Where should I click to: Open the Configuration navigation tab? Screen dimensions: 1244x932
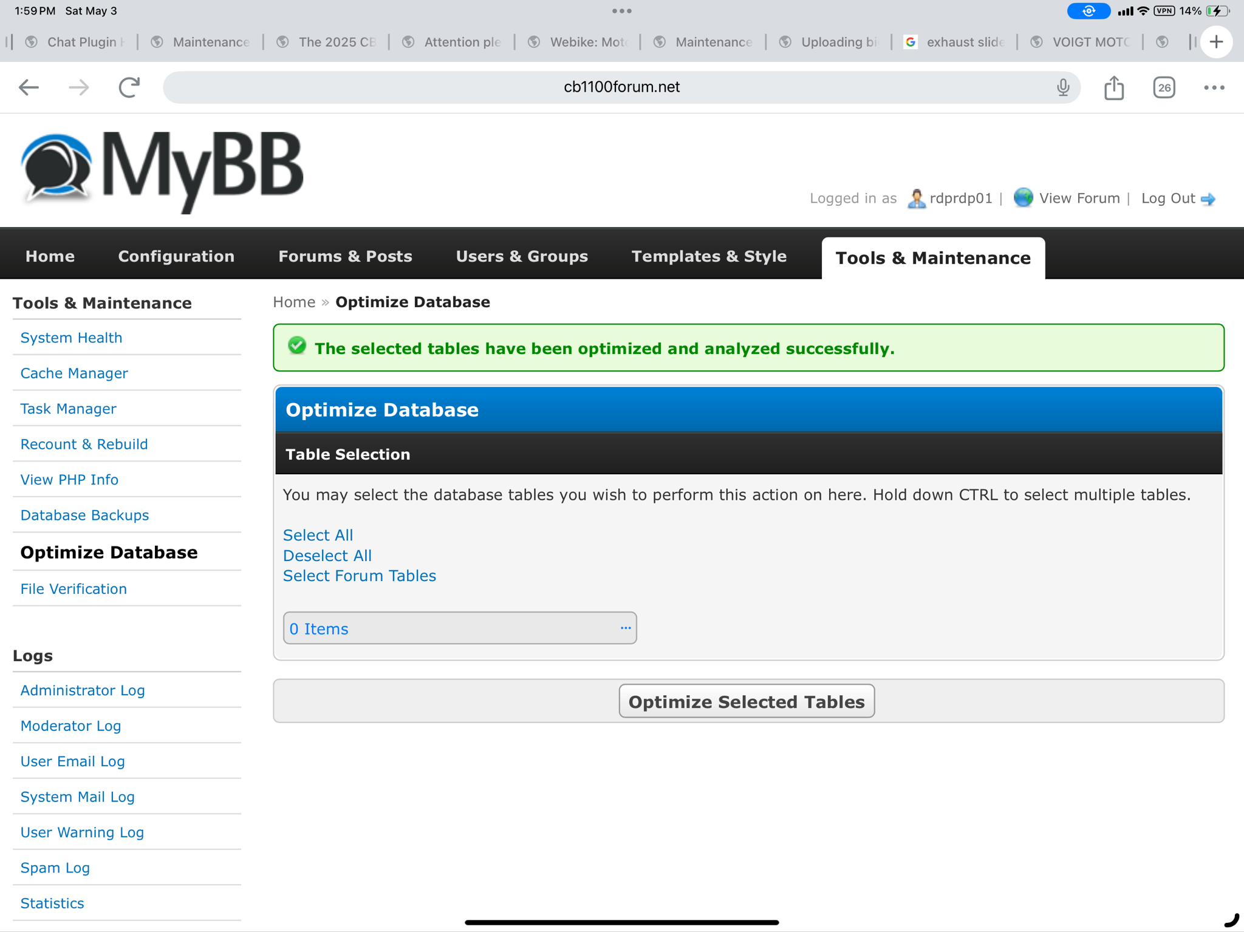coord(176,256)
